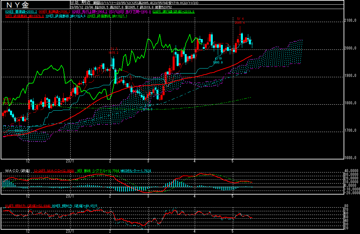Viewport: 360px width, 234px height.
Task: Click the 23/1 date label under RSI panel
Action: pyautogui.click(x=70, y=231)
